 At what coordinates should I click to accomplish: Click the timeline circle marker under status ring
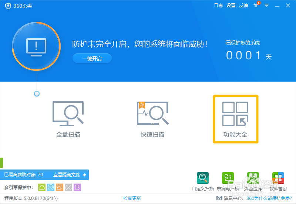point(37,94)
